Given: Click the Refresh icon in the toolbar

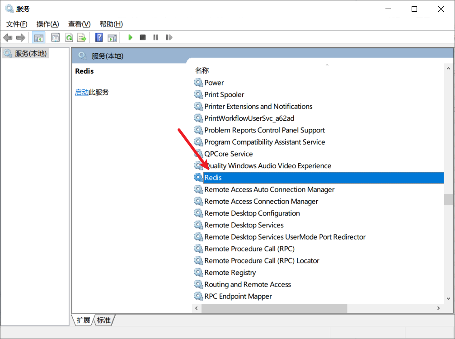Looking at the screenshot, I should 69,37.
